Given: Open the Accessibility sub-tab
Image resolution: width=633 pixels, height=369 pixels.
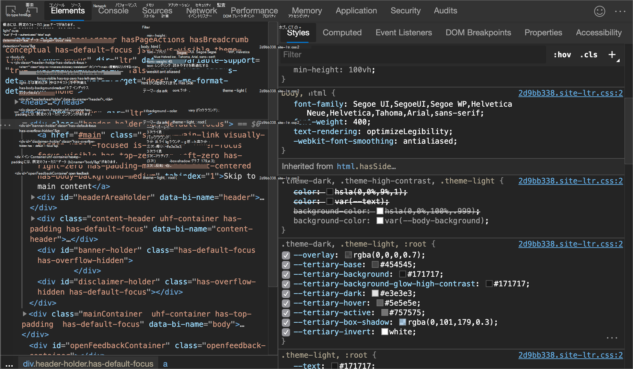Looking at the screenshot, I should click(x=599, y=33).
